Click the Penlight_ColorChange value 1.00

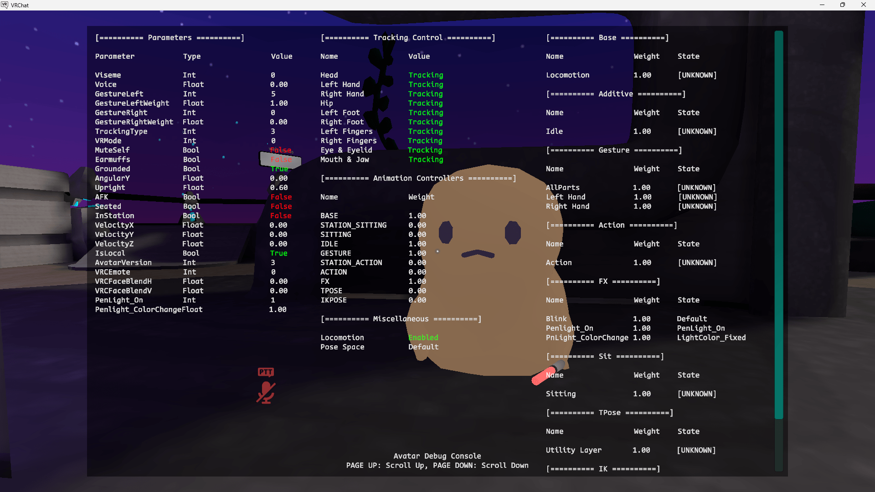[278, 309]
